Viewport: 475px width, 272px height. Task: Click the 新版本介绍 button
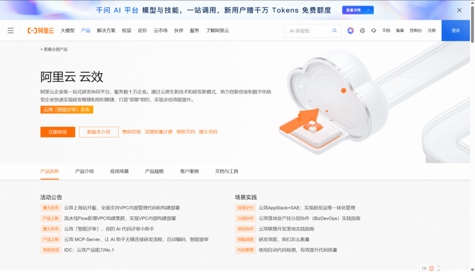click(99, 132)
